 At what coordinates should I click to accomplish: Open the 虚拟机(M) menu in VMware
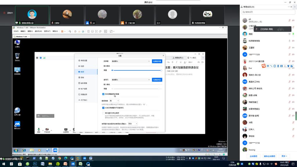tap(39, 31)
